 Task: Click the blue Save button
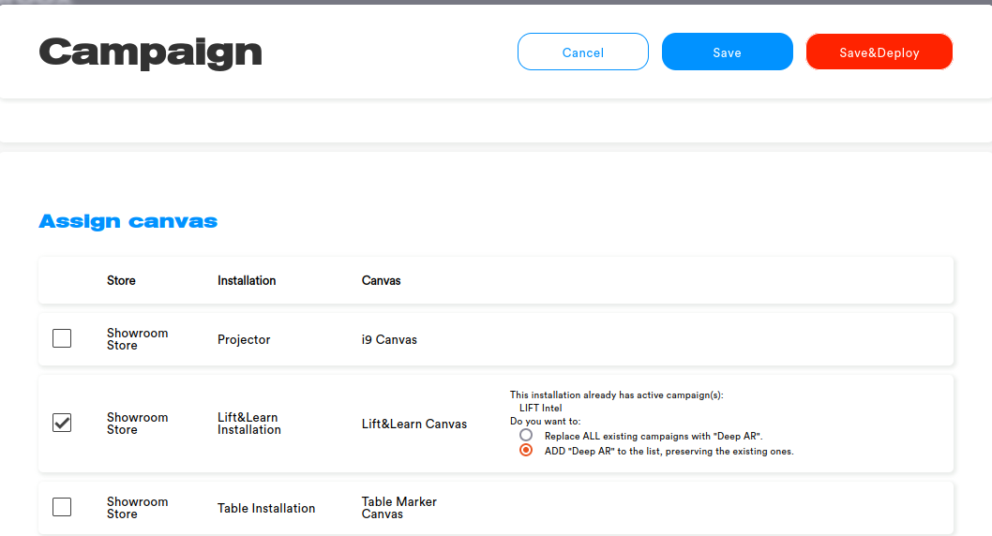tap(727, 52)
